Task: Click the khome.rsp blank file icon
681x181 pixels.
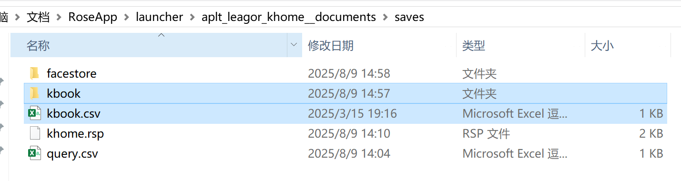Action: tap(34, 133)
